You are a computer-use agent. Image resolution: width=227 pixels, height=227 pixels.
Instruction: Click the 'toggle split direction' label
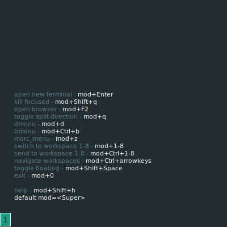(46, 117)
